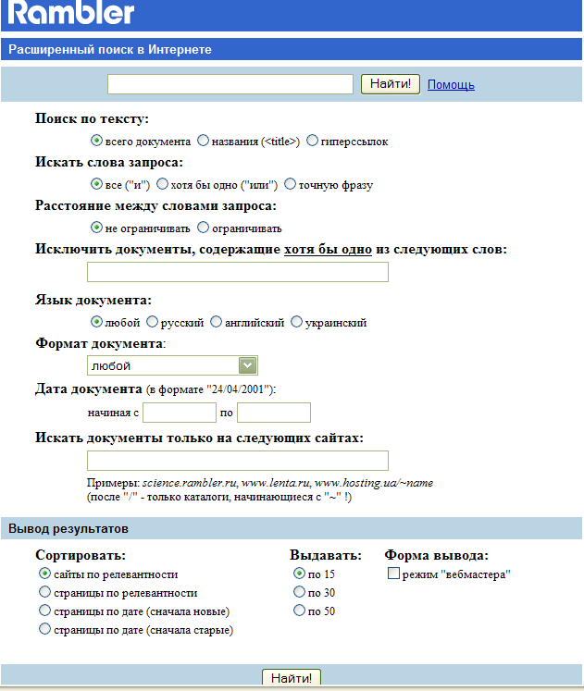Click the 'по' end date field

(274, 413)
